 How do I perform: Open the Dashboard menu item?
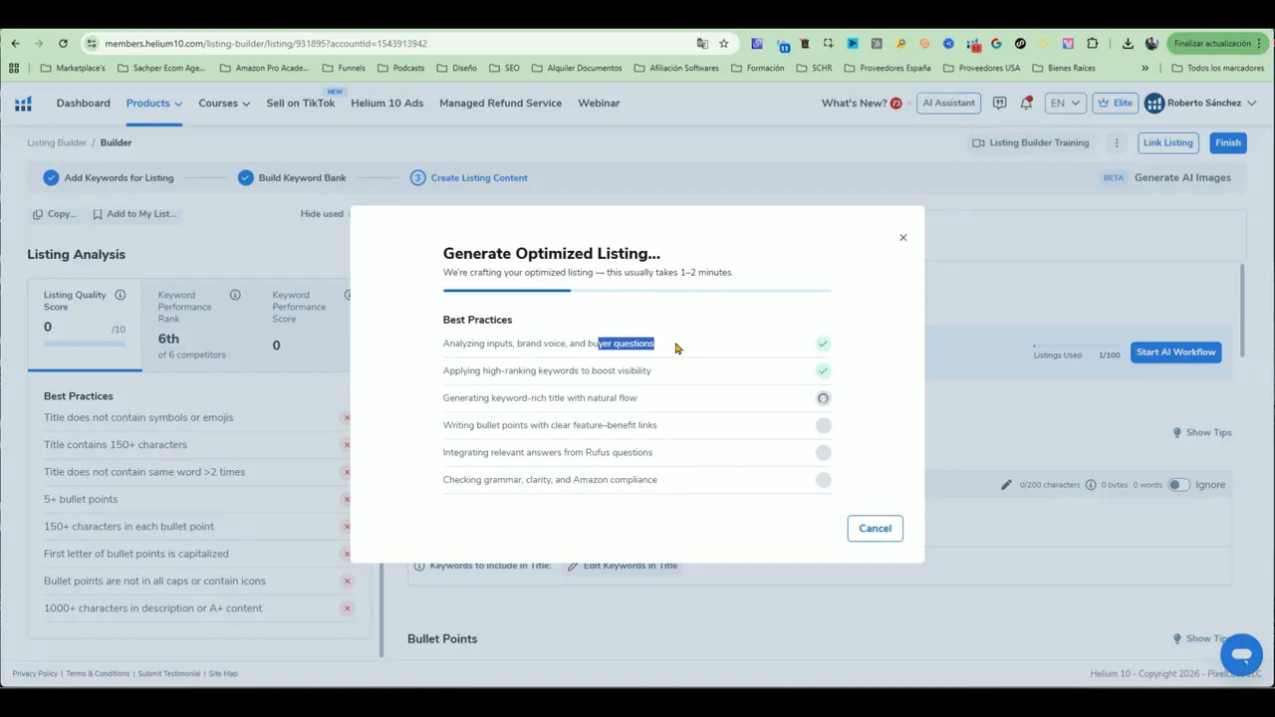(83, 103)
